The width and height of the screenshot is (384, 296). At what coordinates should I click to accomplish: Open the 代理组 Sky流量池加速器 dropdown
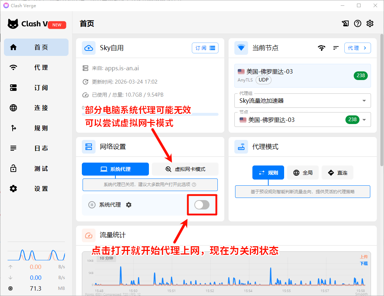(x=302, y=101)
